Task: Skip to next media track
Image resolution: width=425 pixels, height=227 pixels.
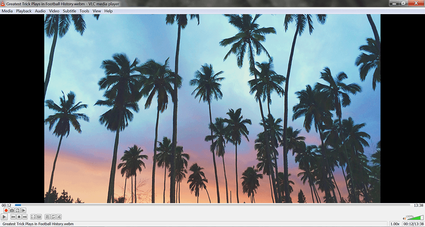Action: (25, 217)
